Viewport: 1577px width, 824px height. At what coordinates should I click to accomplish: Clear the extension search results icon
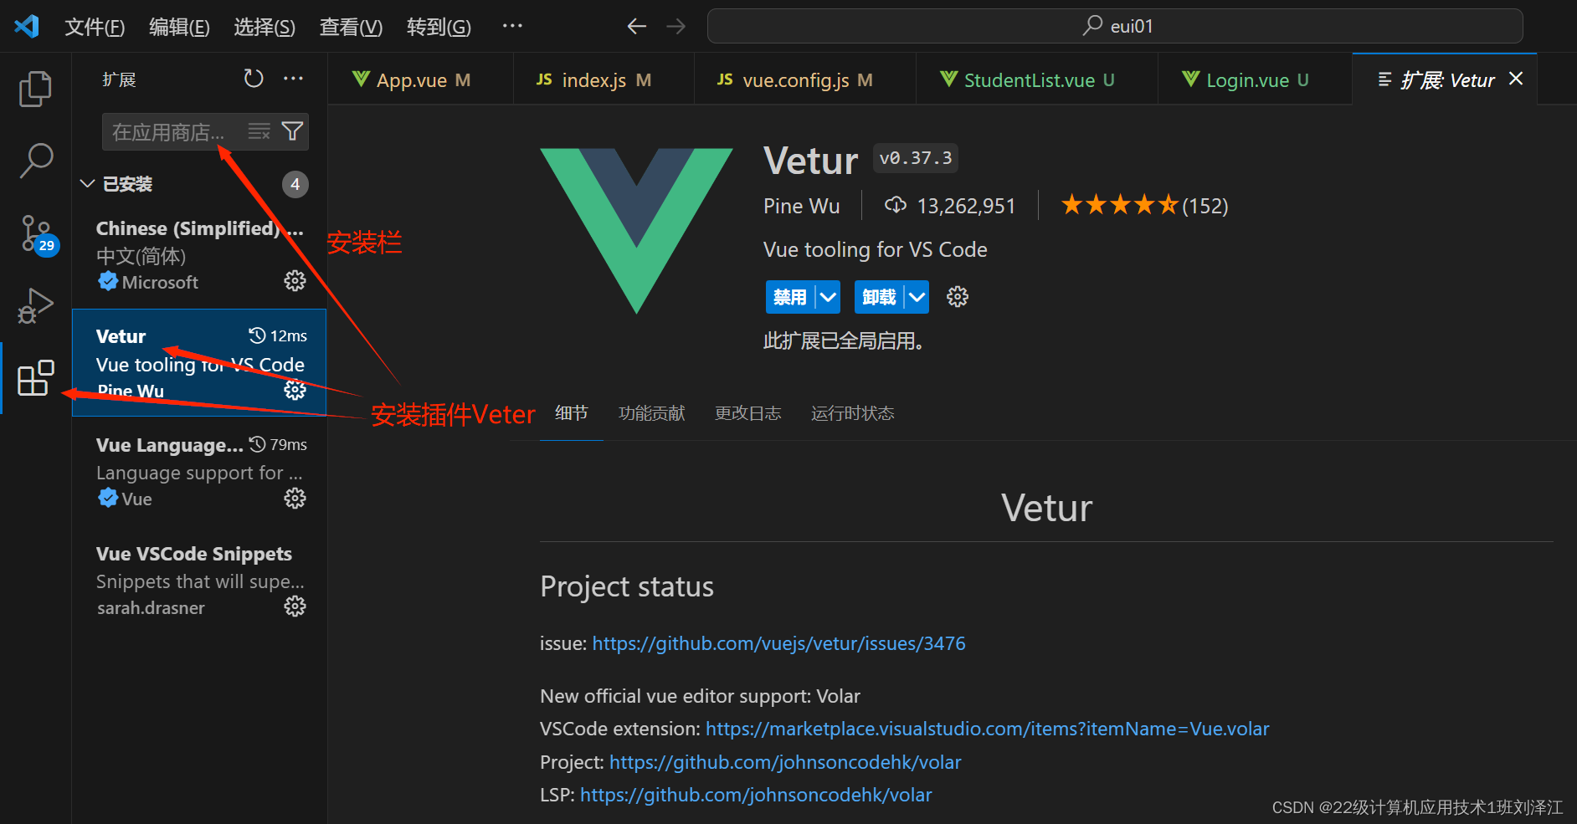click(x=259, y=131)
